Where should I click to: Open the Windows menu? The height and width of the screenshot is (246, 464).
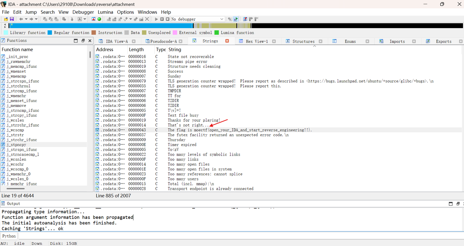[x=147, y=12]
